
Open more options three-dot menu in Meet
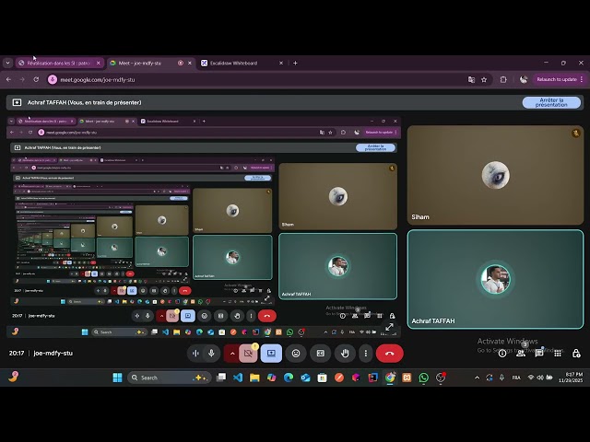[366, 353]
